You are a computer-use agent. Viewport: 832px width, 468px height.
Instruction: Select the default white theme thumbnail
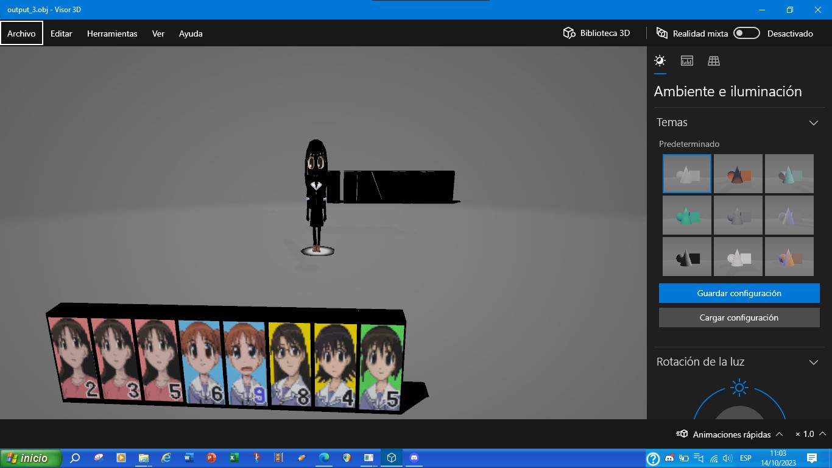point(687,174)
